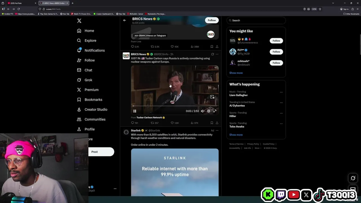Open more options for AJ Dybantsa trend

281,103
